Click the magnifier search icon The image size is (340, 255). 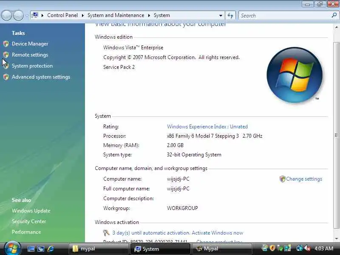[x=334, y=15]
